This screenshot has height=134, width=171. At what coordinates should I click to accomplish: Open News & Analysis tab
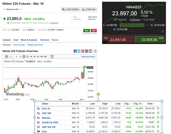click(29, 40)
